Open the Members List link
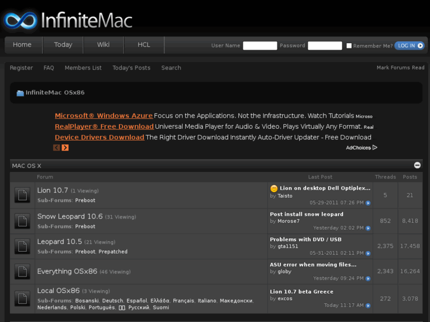This screenshot has width=430, height=322. tap(83, 68)
